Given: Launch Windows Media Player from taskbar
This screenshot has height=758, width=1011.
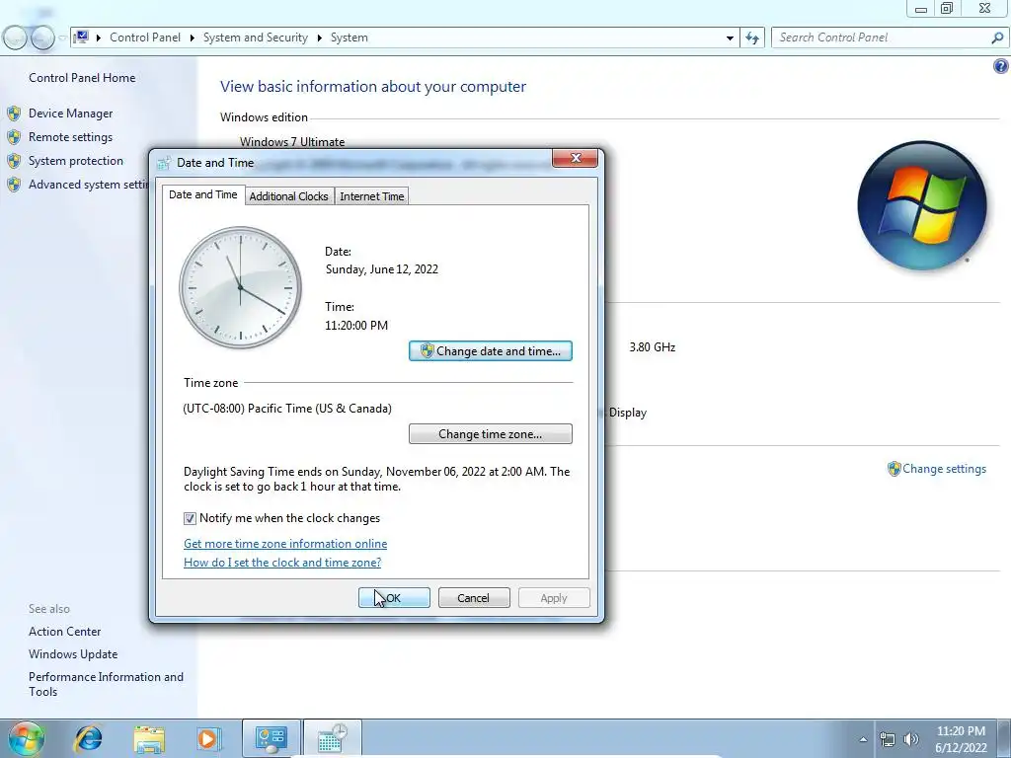Looking at the screenshot, I should (x=209, y=738).
